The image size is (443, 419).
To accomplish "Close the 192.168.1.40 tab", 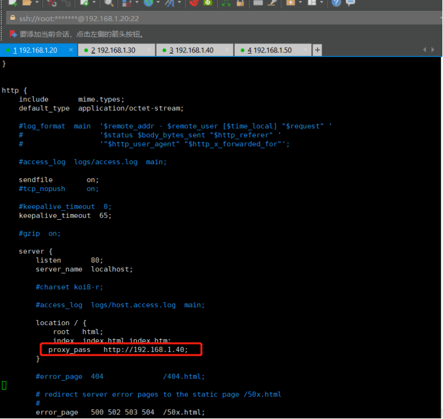I will (227, 50).
